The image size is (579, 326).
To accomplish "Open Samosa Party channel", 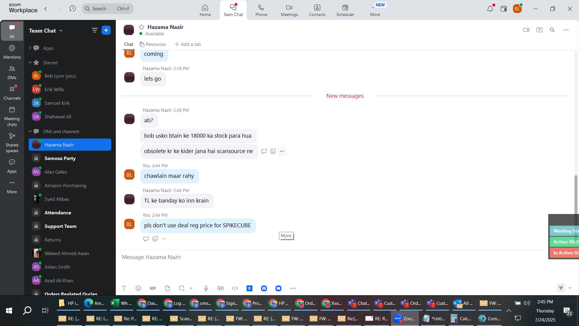I will coord(70,158).
